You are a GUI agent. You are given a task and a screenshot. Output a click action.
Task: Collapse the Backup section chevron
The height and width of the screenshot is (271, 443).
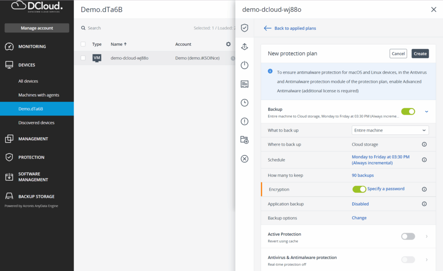427,112
